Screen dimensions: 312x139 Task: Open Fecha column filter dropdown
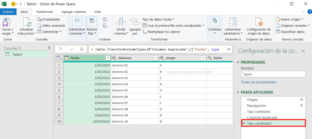pyautogui.click(x=108, y=58)
